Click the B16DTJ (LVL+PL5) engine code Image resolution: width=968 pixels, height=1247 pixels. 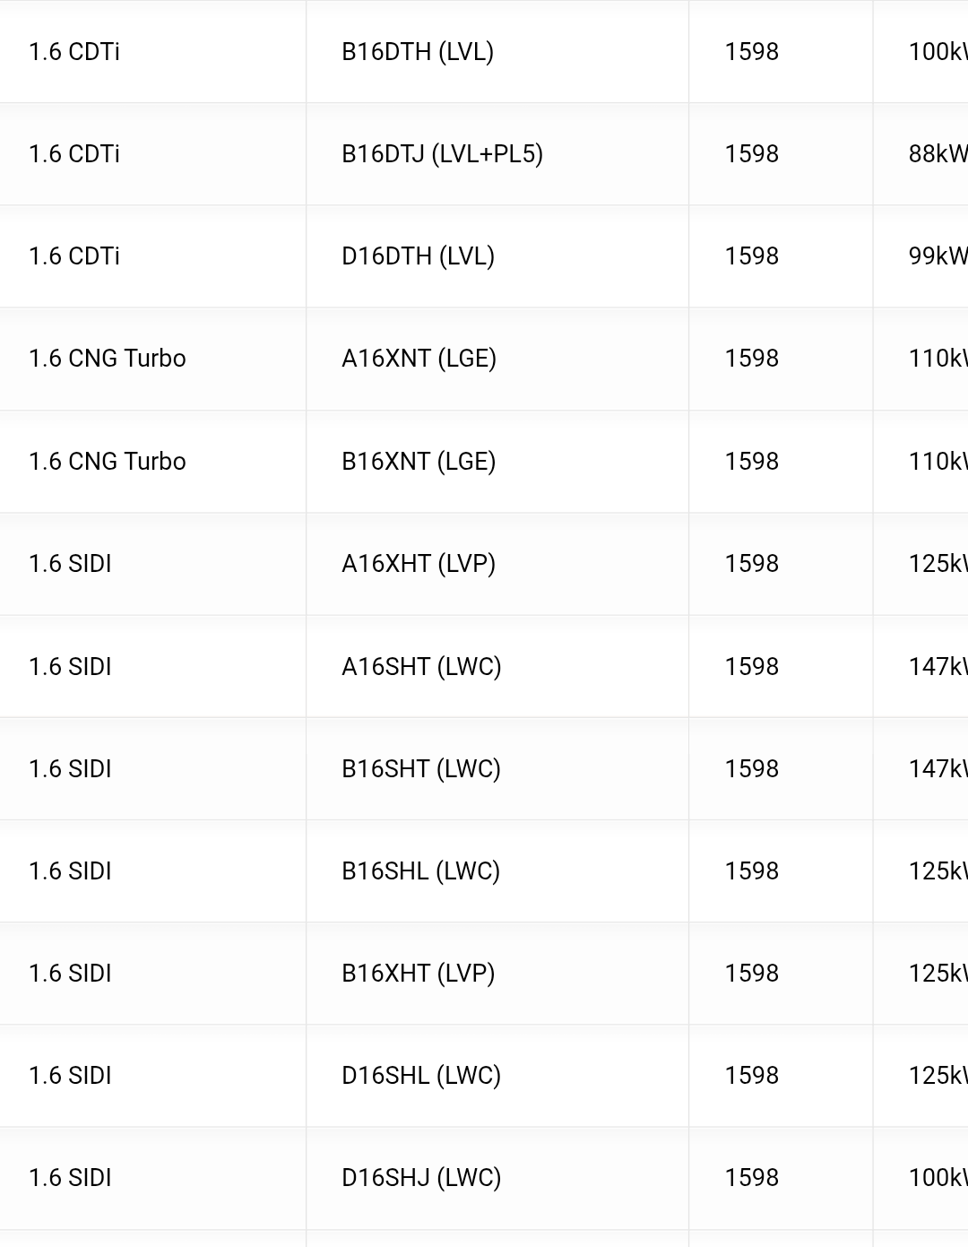click(x=442, y=154)
